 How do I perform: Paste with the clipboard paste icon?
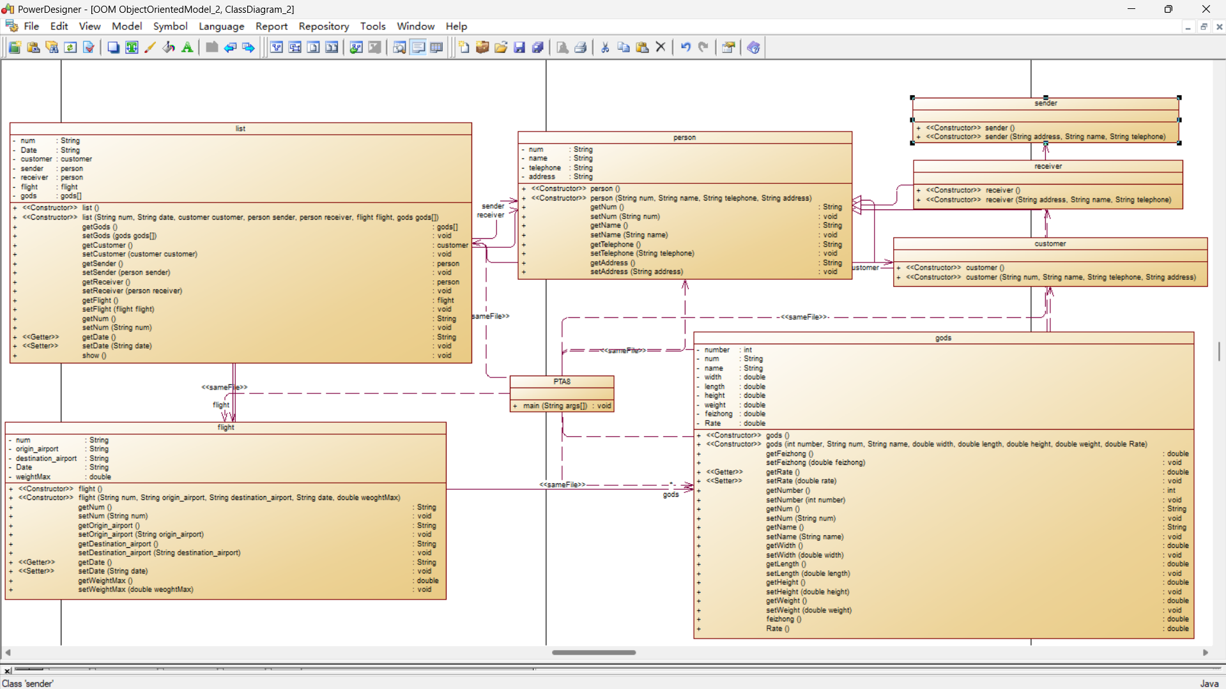[642, 47]
